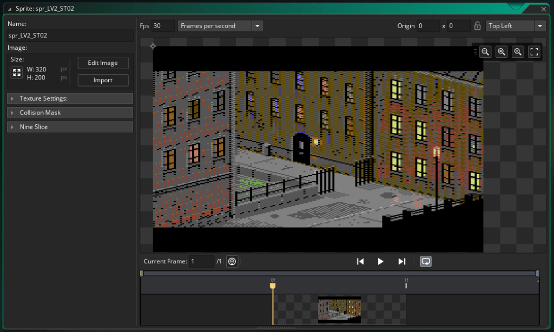Toggle the loop playback button

[x=426, y=261]
